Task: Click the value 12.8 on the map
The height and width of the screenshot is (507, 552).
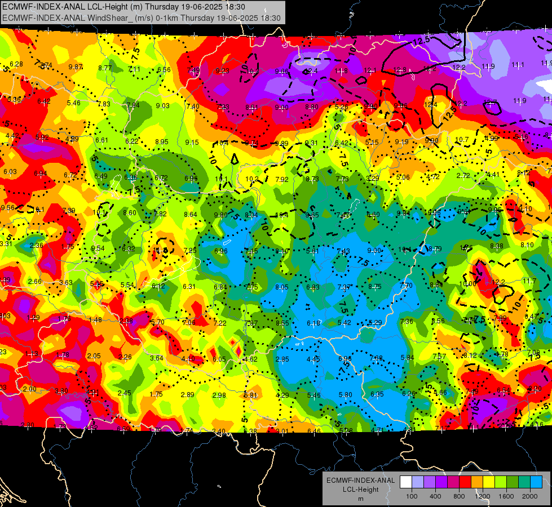Action: point(400,70)
